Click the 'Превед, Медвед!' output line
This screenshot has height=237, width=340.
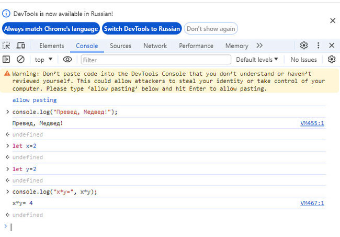click(x=38, y=123)
